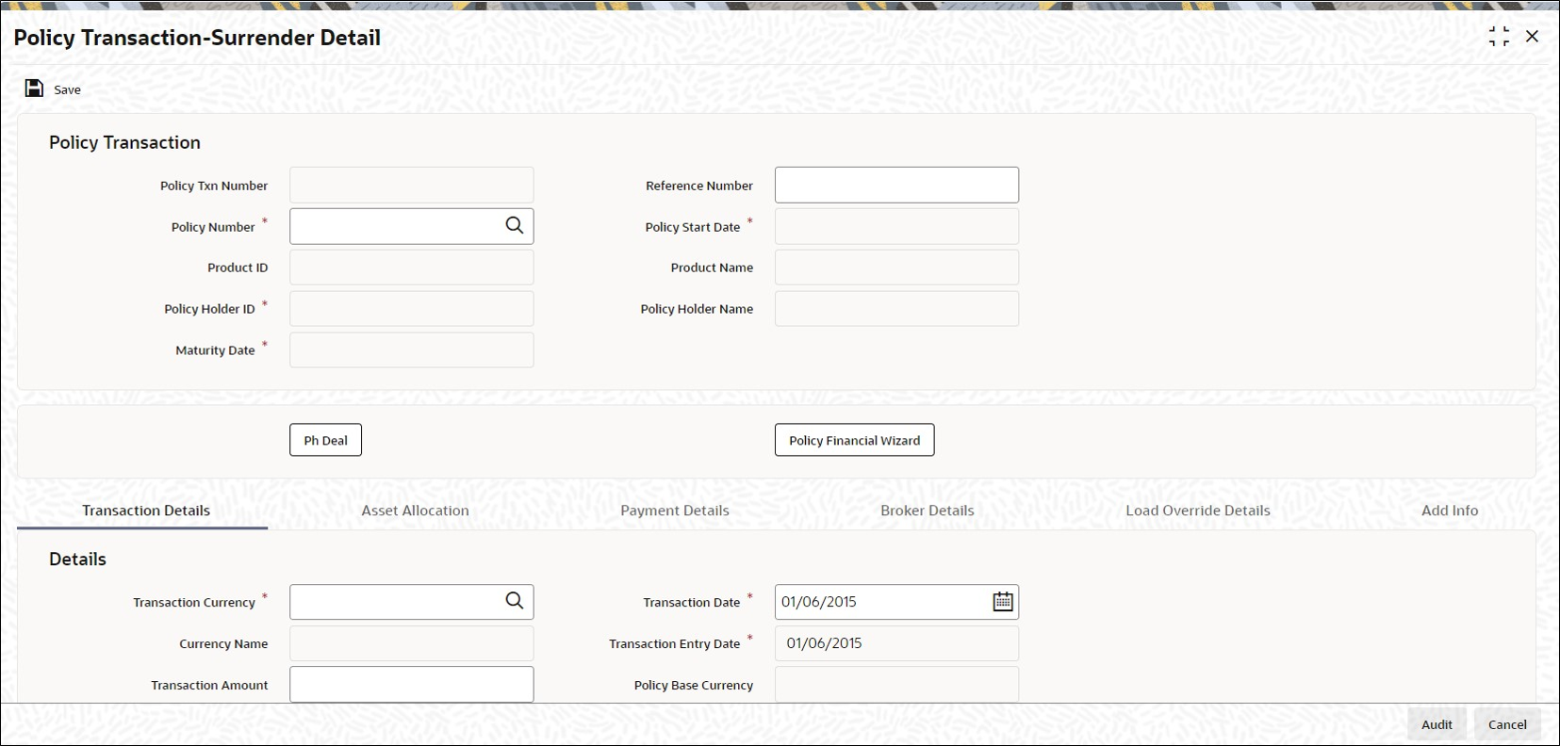View the Load Override Details tab
Screen dimensions: 1560x746
[x=1198, y=511]
